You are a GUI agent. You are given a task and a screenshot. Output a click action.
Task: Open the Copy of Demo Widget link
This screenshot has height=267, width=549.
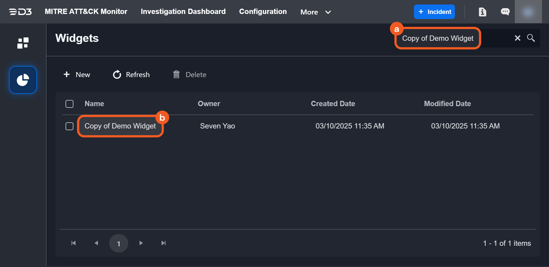[x=120, y=126]
